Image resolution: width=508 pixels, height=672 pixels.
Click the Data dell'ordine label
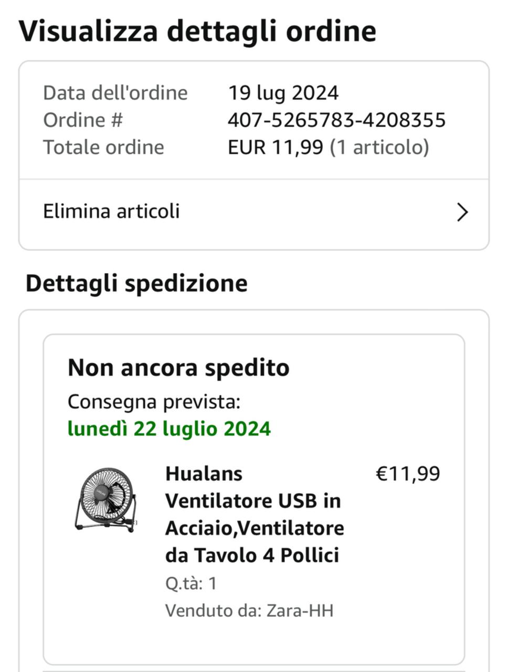click(115, 93)
